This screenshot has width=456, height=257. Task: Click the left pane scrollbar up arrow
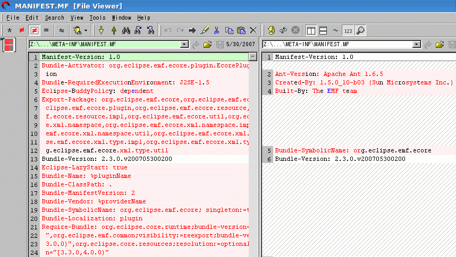coord(253,57)
